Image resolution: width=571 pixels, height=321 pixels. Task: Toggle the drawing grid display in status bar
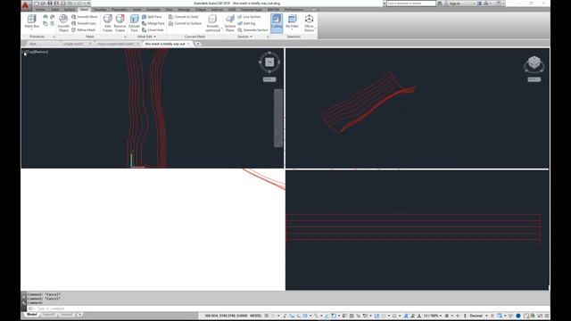(x=267, y=316)
